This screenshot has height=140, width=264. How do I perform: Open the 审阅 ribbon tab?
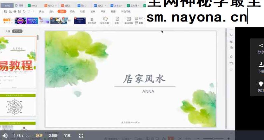click(x=103, y=11)
